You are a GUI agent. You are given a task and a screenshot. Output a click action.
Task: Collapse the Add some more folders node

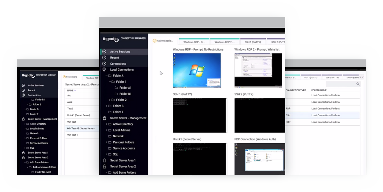[27, 167]
